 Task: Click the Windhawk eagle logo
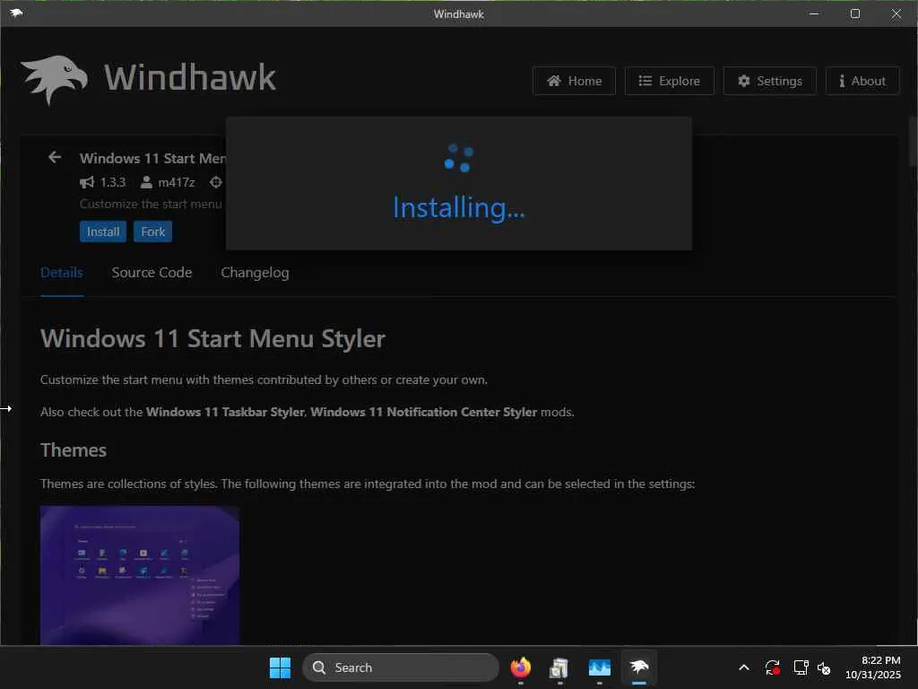[x=55, y=79]
